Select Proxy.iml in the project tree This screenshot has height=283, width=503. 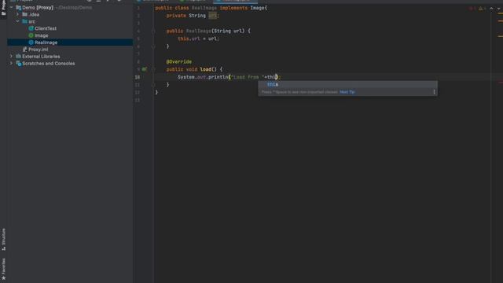39,50
